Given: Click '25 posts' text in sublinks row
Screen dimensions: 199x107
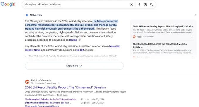Looking at the screenshot, I should pos(85,103).
